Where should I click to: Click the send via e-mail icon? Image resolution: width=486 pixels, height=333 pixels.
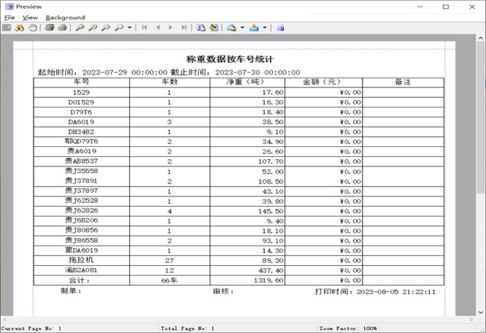tap(254, 28)
